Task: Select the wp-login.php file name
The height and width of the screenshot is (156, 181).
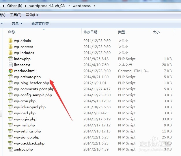Action: (25, 119)
